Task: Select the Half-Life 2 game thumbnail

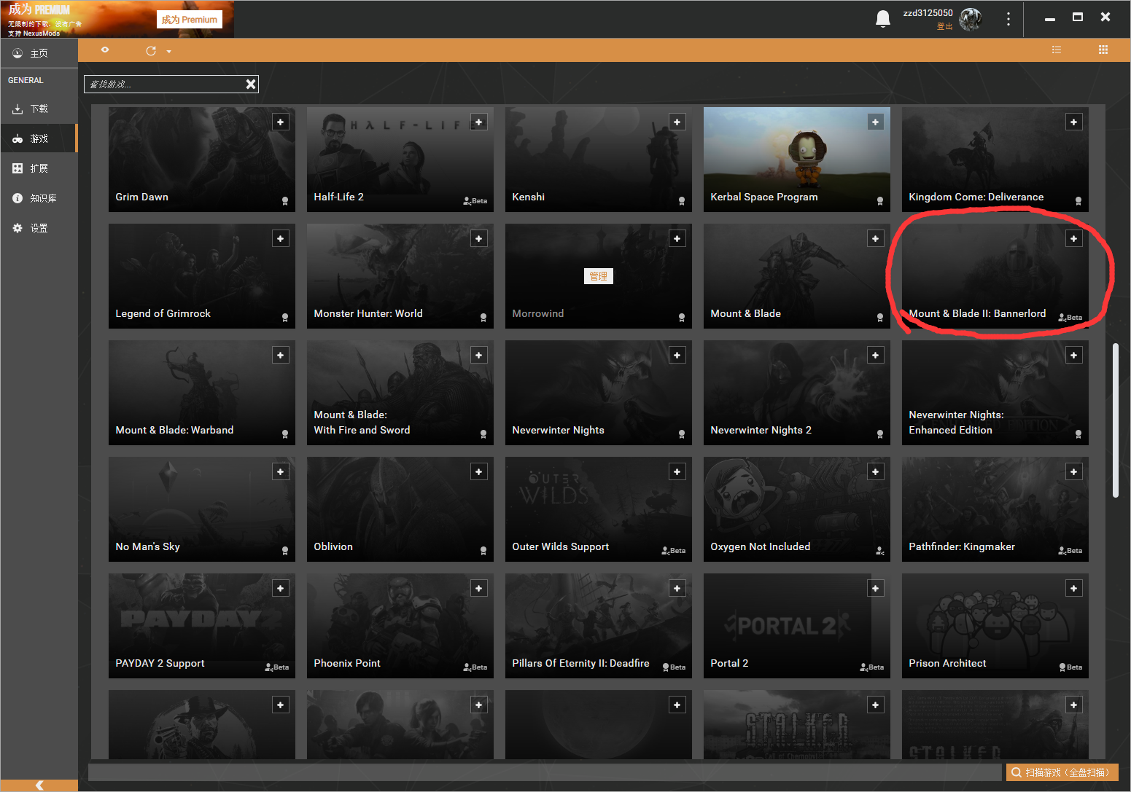Action: click(400, 160)
